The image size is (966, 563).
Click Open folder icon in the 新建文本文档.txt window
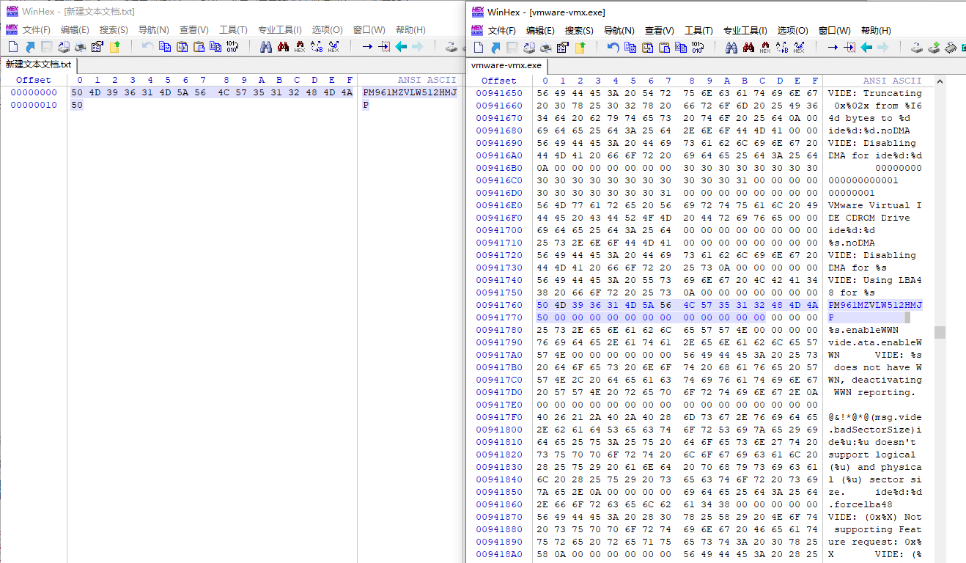[114, 47]
